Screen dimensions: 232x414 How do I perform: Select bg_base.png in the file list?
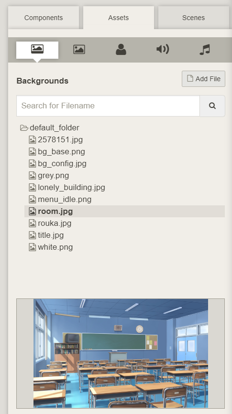pos(61,151)
